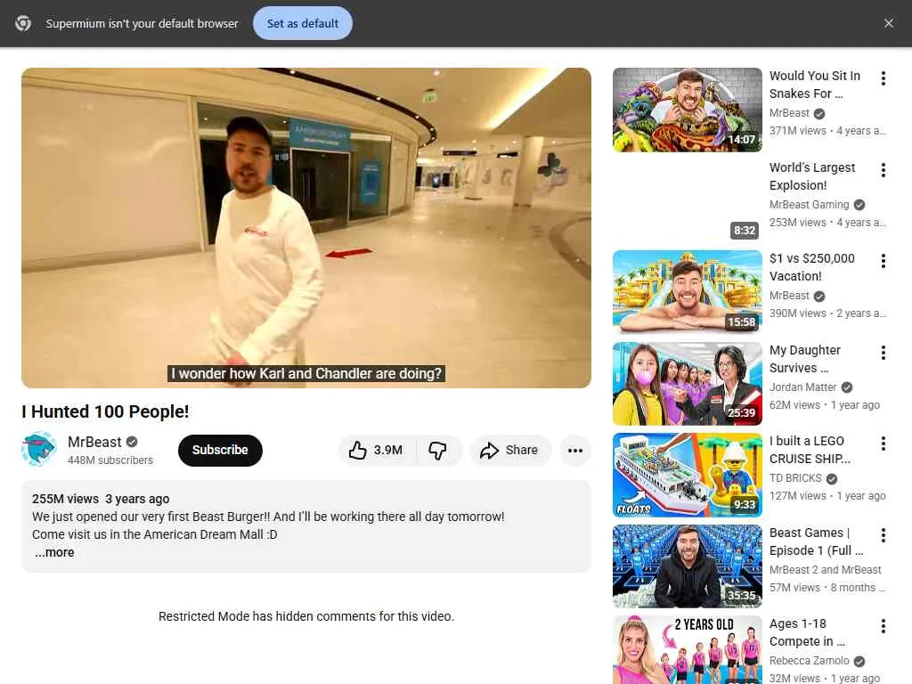This screenshot has width=912, height=684.
Task: Subscribe to the MrBeast channel
Action: 220,450
